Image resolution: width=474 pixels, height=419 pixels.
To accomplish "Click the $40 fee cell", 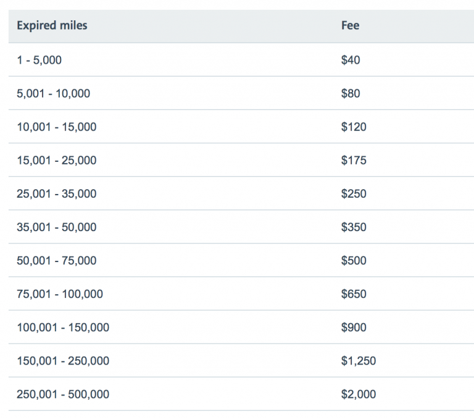I will 350,61.
